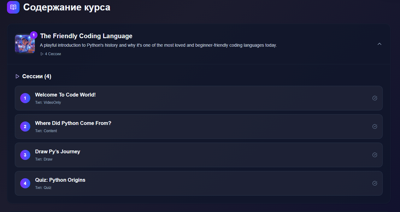Click the number 1 circle for Welcome session
This screenshot has height=212, width=400.
coord(25,98)
